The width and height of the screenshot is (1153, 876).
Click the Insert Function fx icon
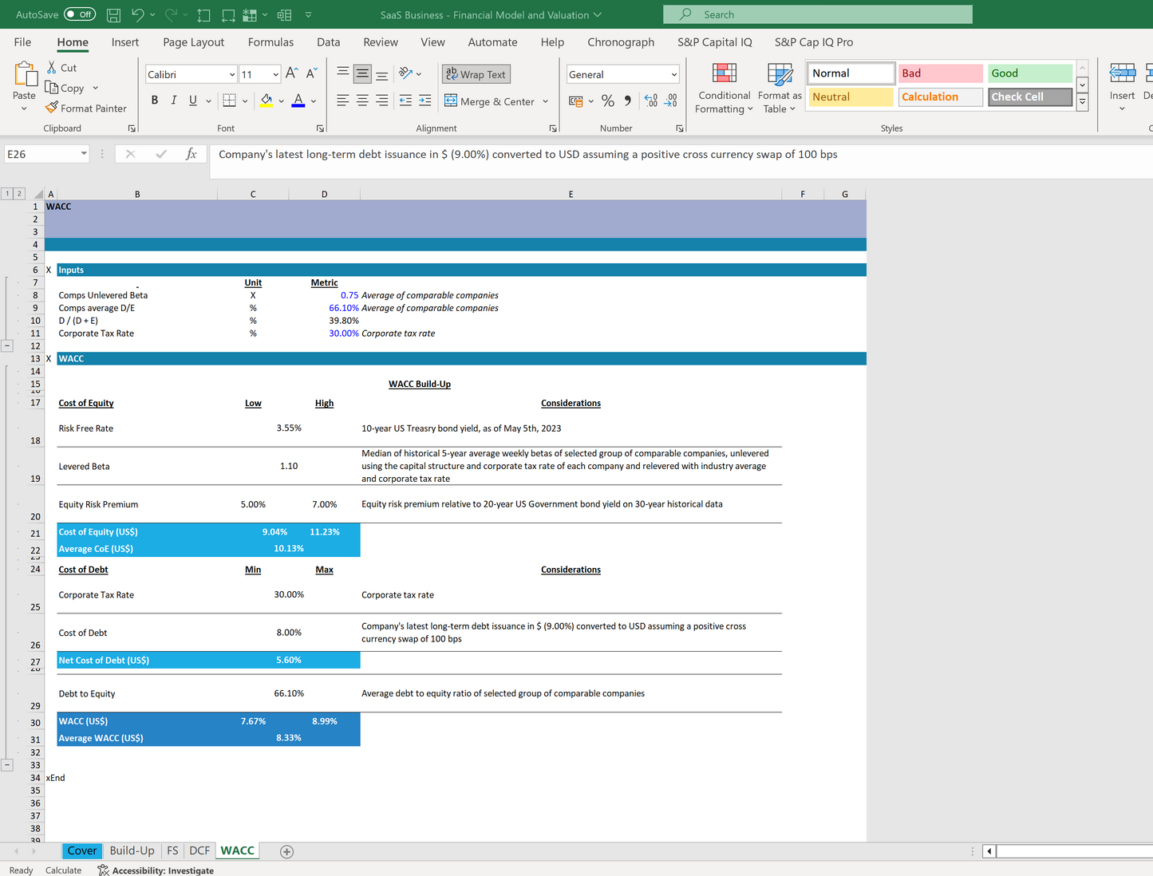point(192,154)
